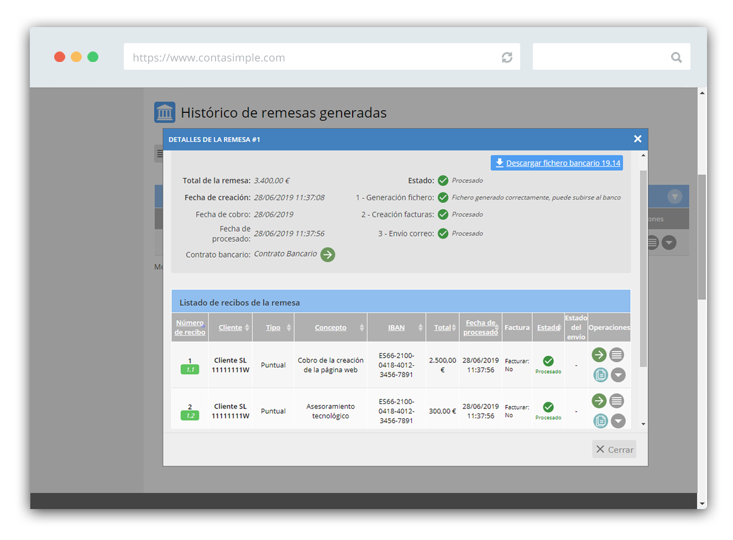Sort receipts by the Tipo column
This screenshot has width=733, height=540.
(273, 328)
